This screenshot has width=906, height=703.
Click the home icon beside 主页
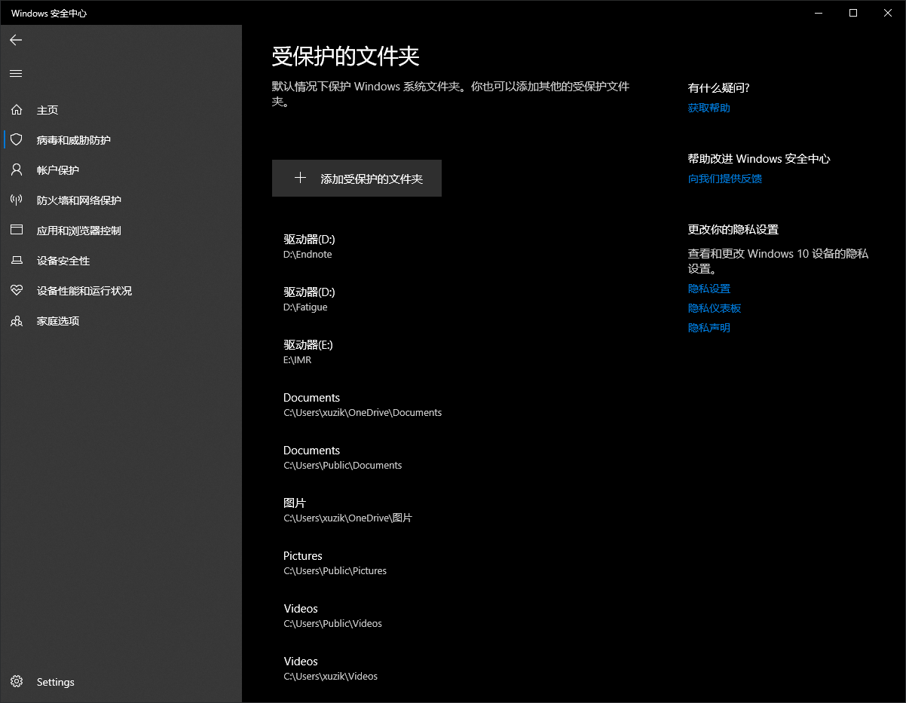17,110
